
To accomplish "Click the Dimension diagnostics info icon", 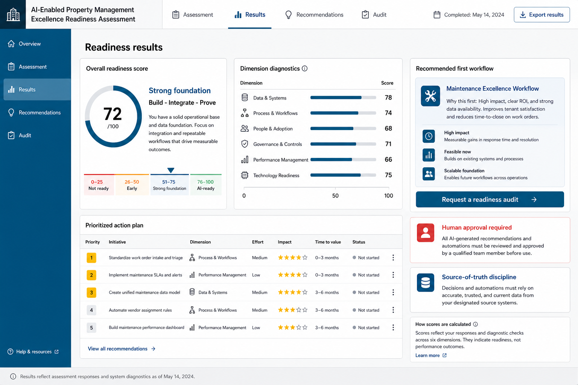I will click(305, 68).
